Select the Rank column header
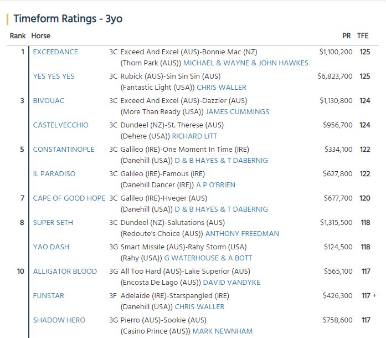 coord(18,36)
